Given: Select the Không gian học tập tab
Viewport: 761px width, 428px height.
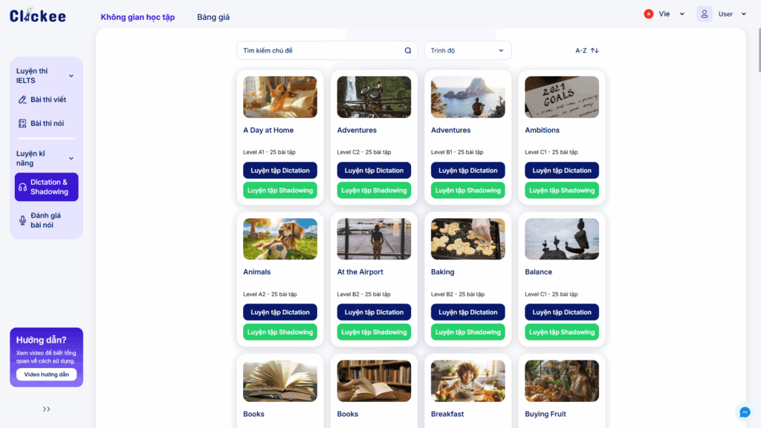Looking at the screenshot, I should (137, 17).
